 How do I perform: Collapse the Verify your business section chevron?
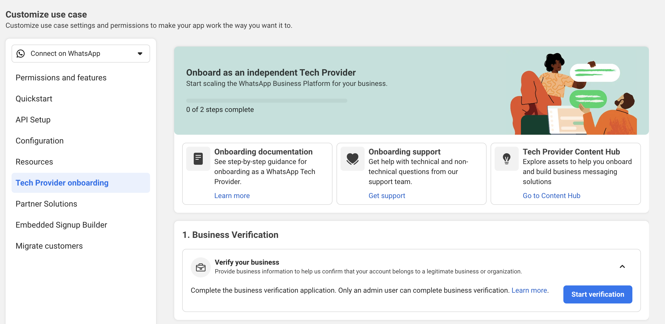[x=622, y=267]
